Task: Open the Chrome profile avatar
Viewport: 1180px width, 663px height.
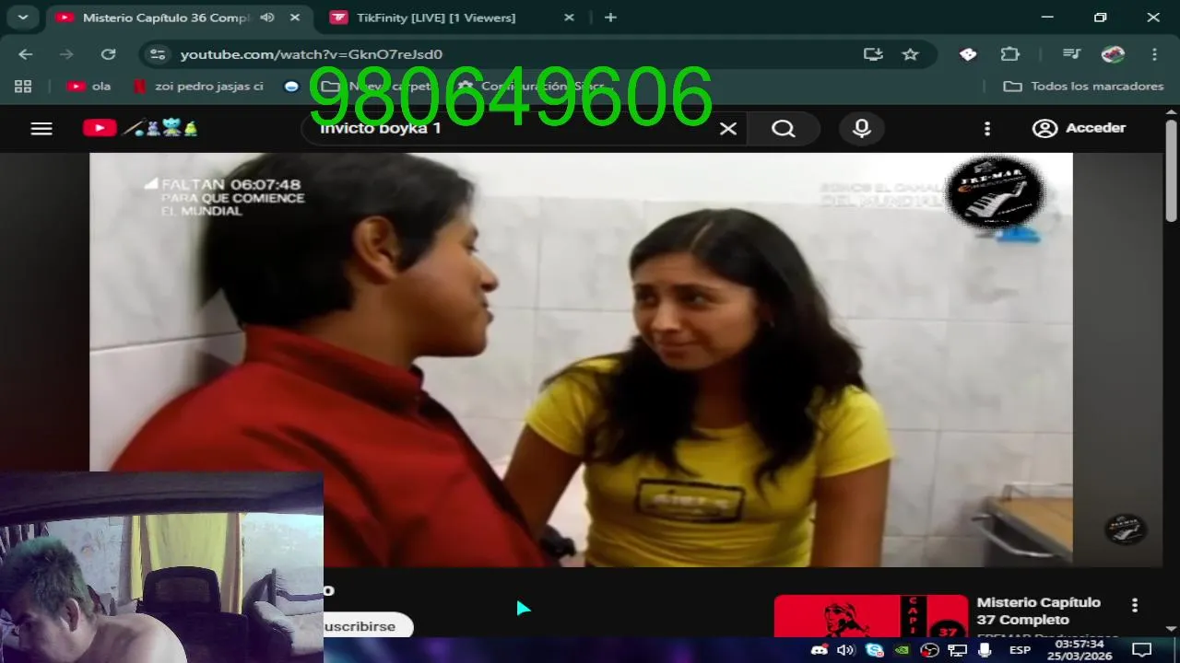Action: (x=1113, y=54)
